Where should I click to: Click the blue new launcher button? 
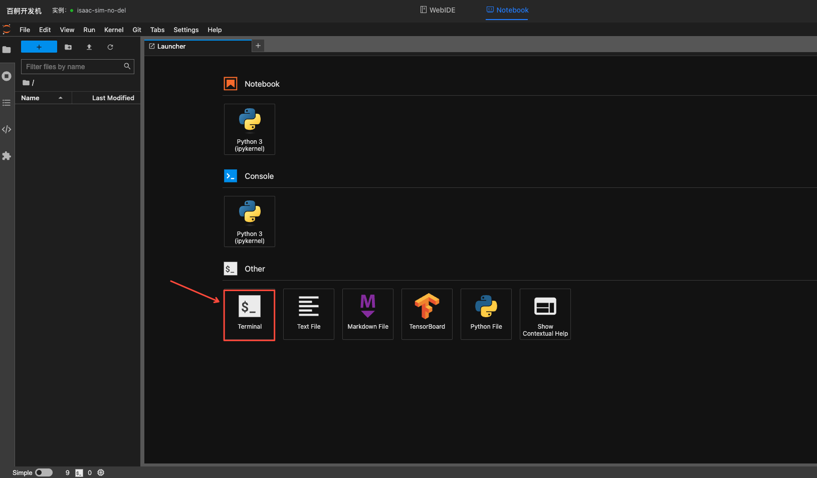(x=39, y=47)
